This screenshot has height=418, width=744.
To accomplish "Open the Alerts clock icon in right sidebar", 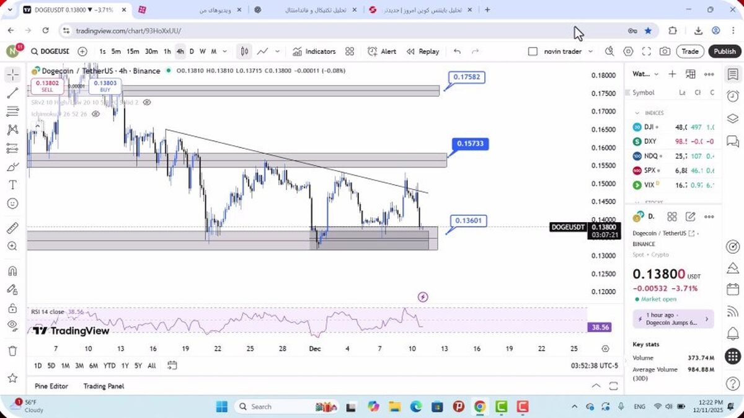I will coord(733,96).
